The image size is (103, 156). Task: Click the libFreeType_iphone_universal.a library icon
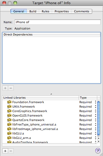[9, 124]
